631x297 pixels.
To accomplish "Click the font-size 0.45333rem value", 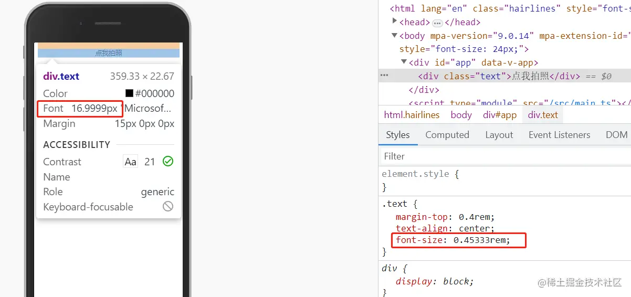I will tap(481, 240).
